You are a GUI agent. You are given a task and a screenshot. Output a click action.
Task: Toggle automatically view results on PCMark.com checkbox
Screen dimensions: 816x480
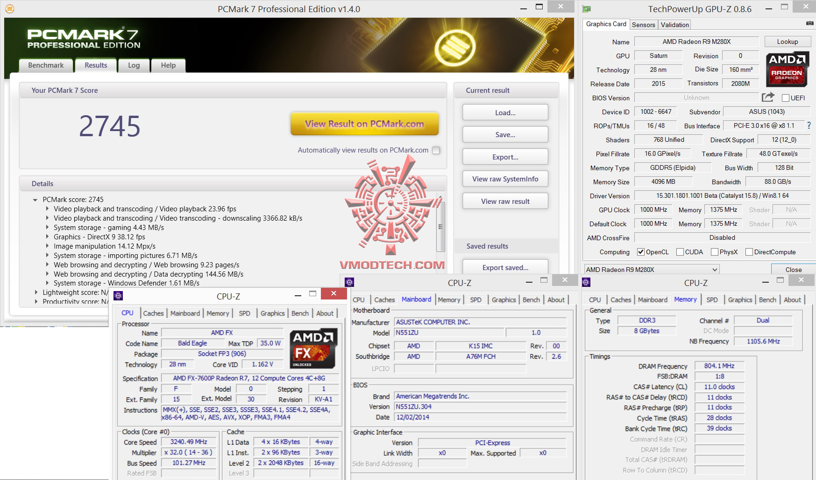pyautogui.click(x=436, y=150)
